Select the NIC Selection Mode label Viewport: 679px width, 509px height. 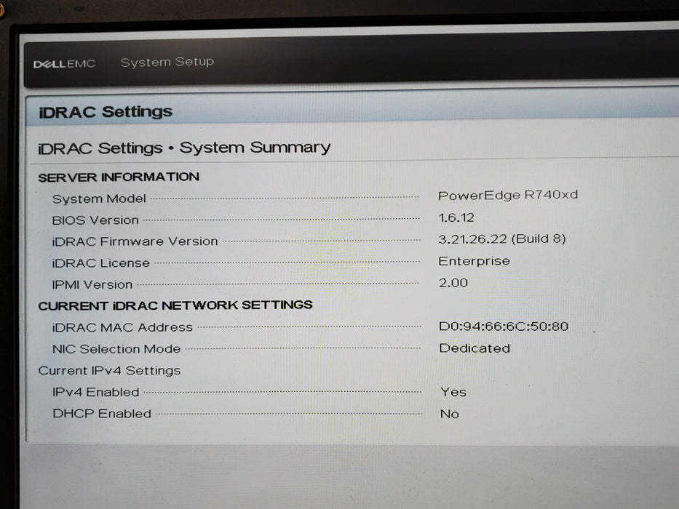pos(116,349)
